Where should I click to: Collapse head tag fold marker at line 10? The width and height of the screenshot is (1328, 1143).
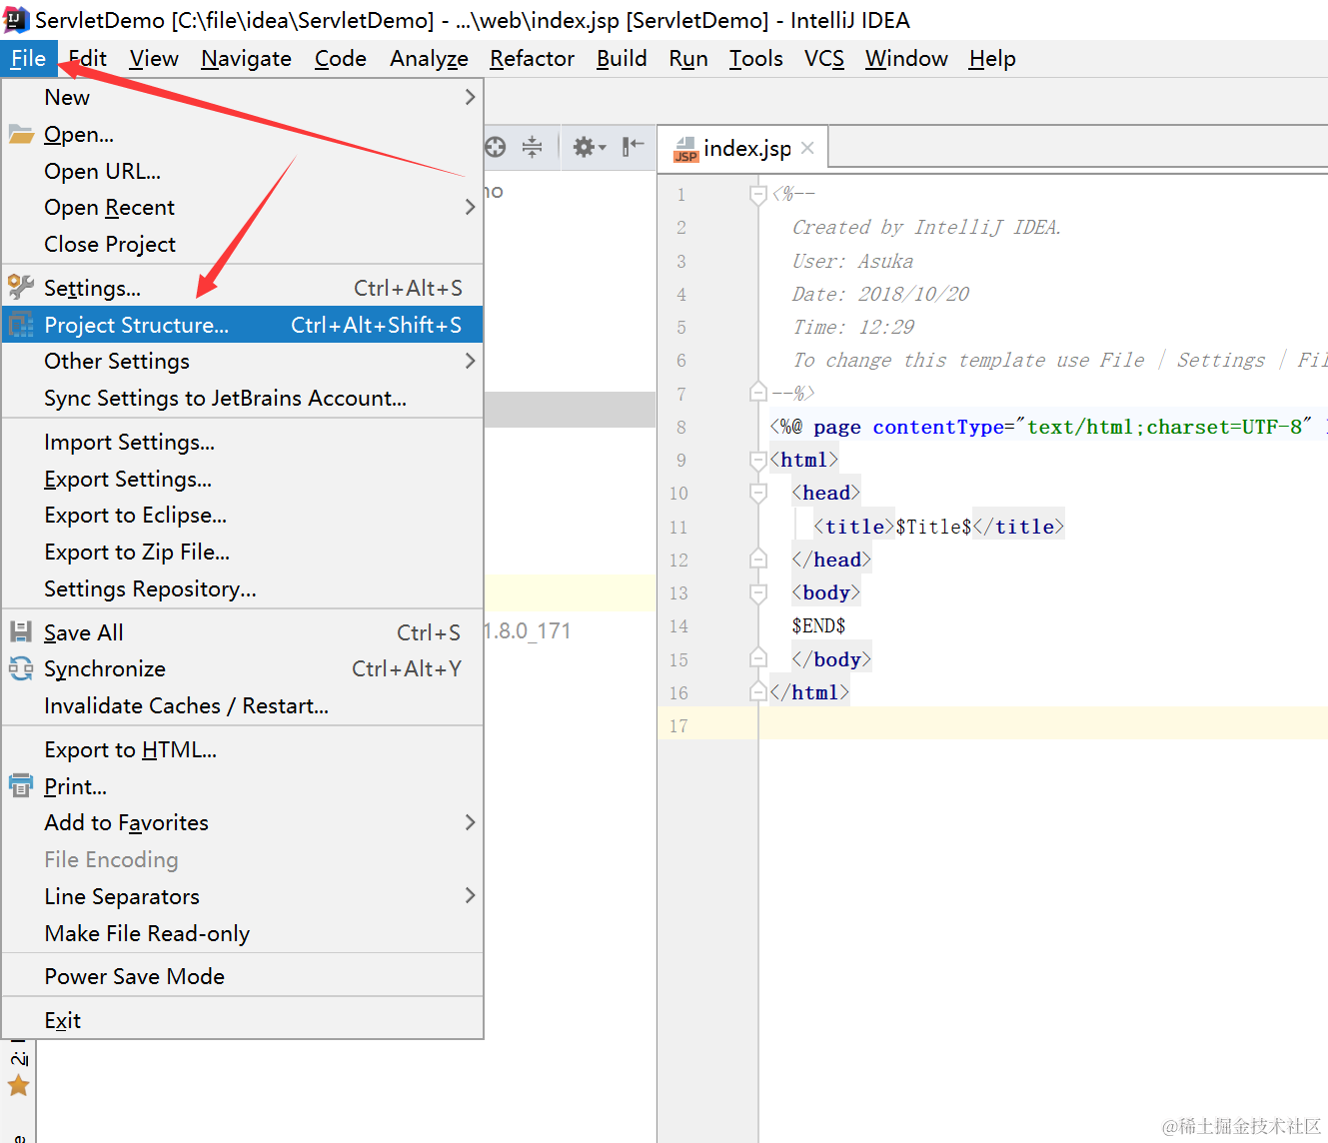758,494
